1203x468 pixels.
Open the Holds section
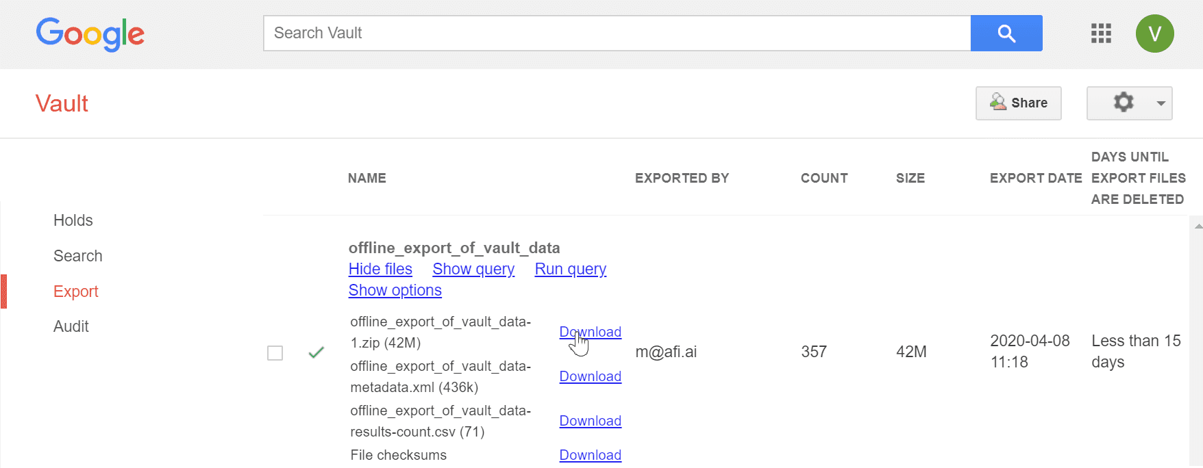(73, 220)
